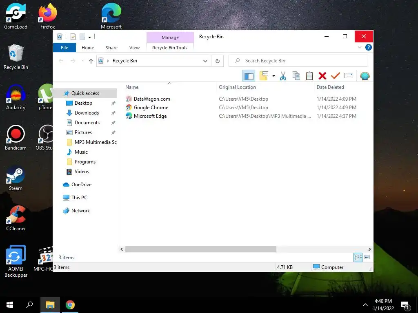The image size is (418, 313).
Task: Open the Recycle Bin Tools tab
Action: (x=170, y=48)
